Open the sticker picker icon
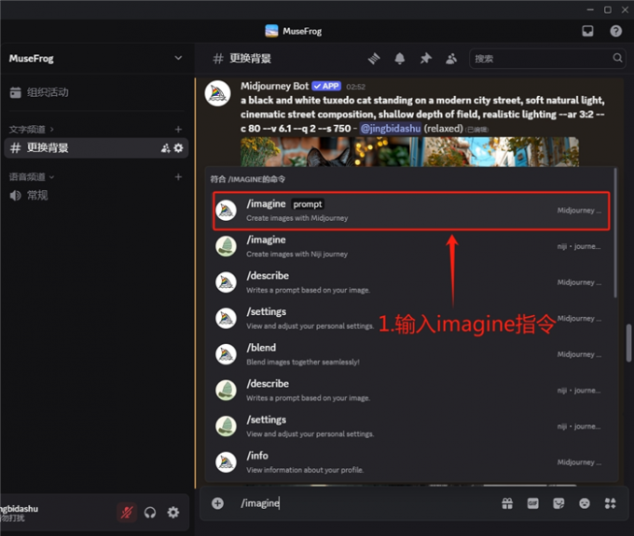The image size is (634, 536). (558, 503)
